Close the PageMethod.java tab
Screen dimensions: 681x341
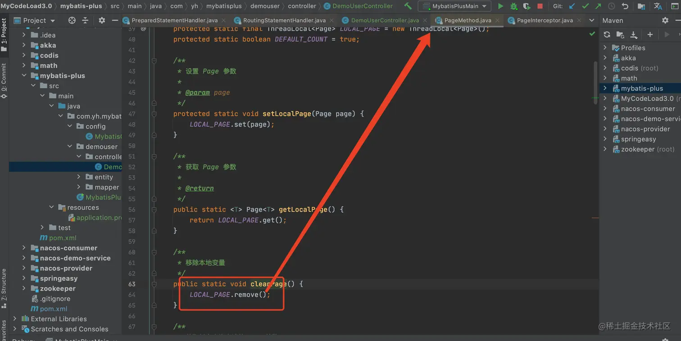(497, 20)
